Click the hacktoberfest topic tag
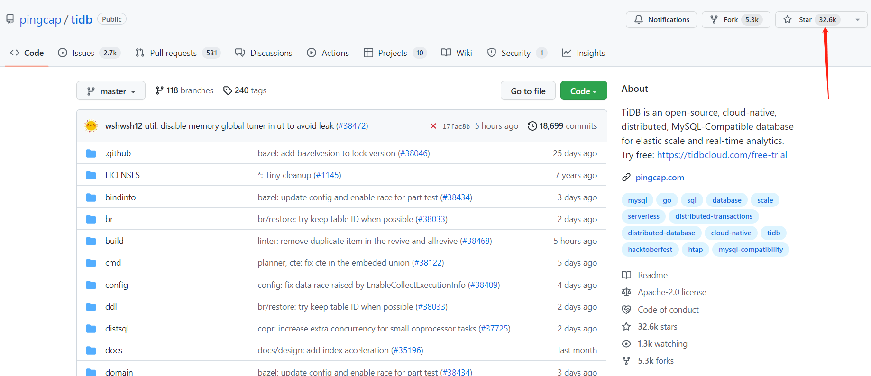Viewport: 871px width, 376px height. (x=650, y=250)
